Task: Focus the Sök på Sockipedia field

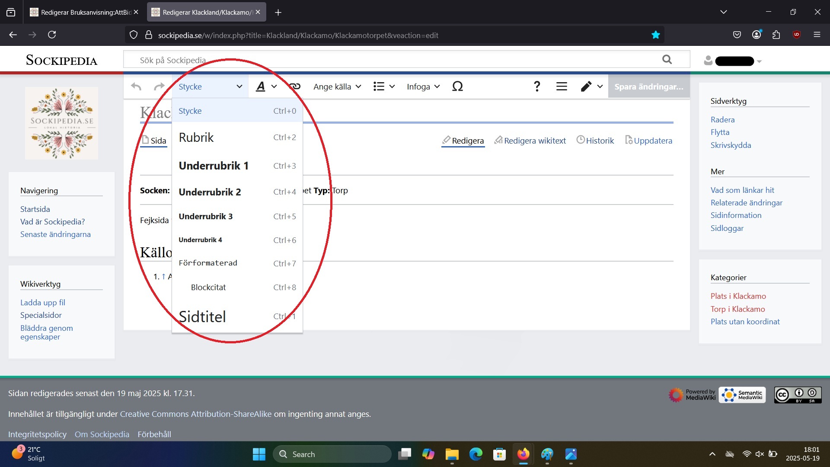Action: click(x=389, y=60)
